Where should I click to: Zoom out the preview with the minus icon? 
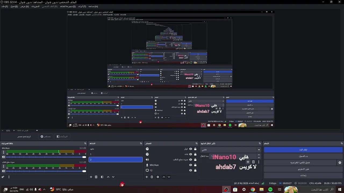click(2, 131)
